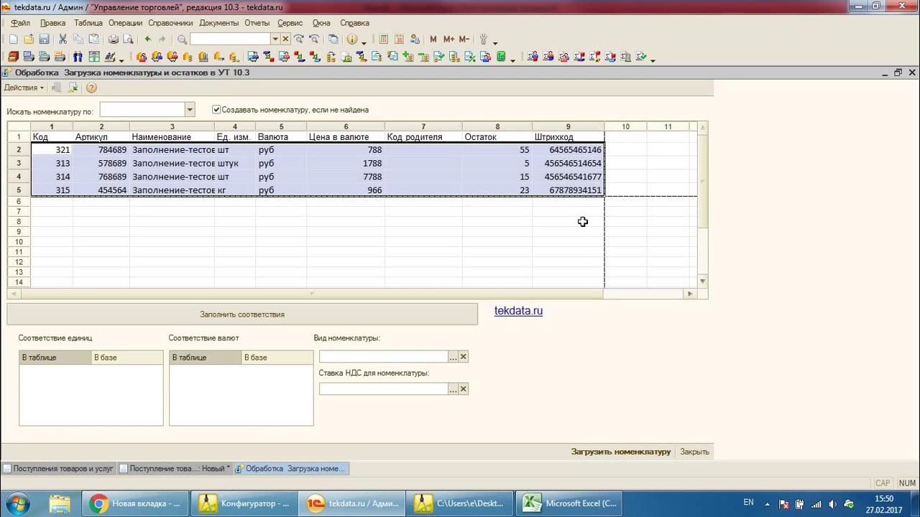Open the tekdata.ru link
The height and width of the screenshot is (517, 920).
point(518,311)
